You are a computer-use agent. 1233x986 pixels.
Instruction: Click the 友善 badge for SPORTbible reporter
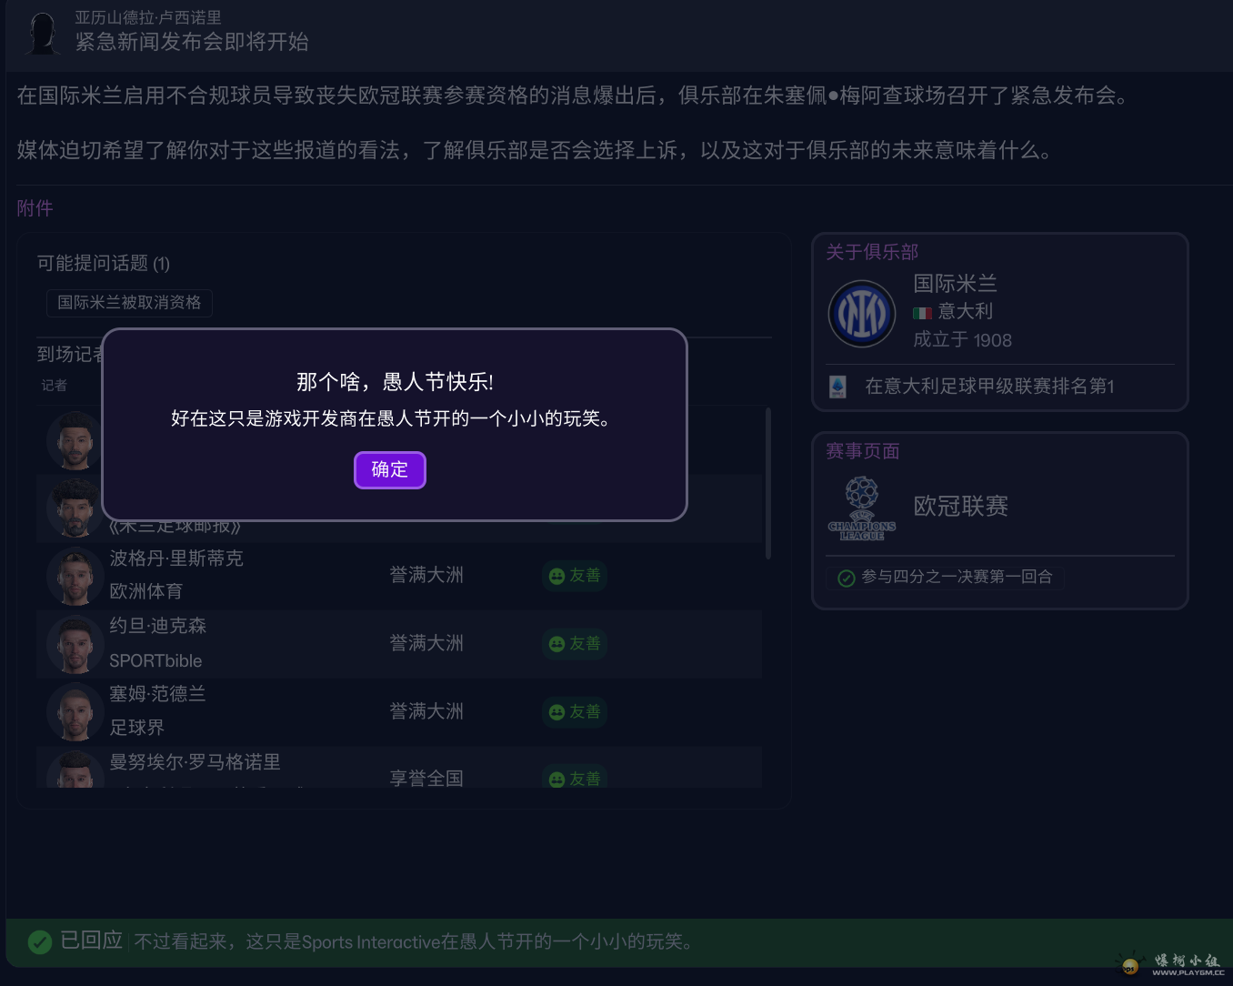[575, 644]
